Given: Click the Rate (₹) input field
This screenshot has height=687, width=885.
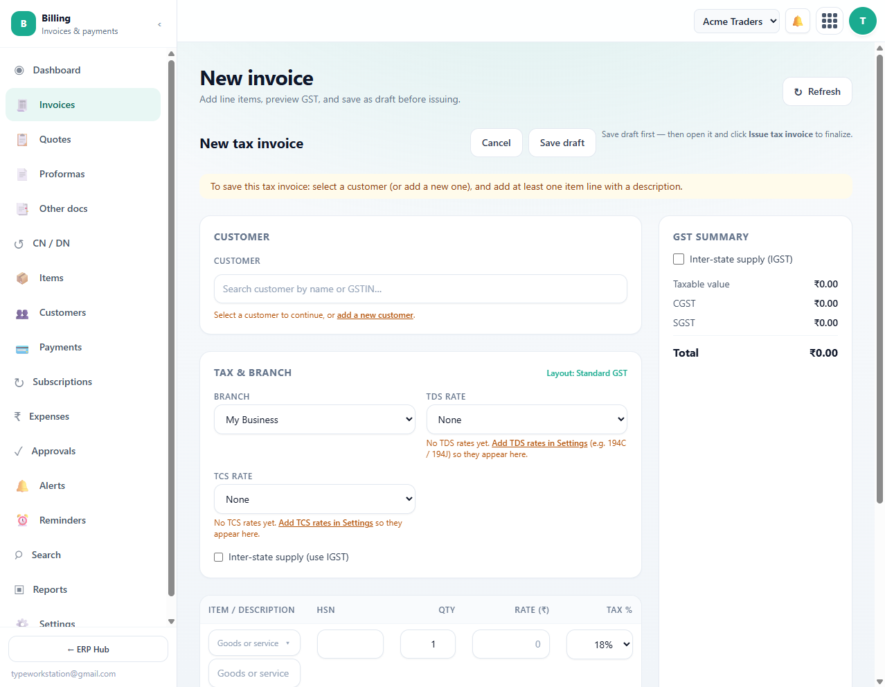Looking at the screenshot, I should 511,644.
